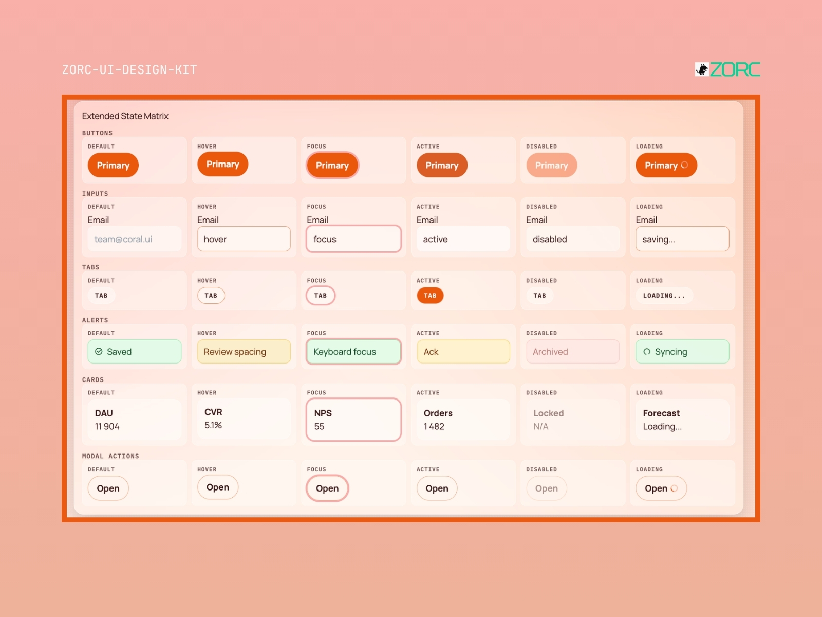
Task: Click the Email input containing 'active'
Action: (463, 239)
